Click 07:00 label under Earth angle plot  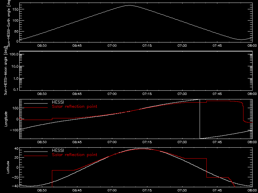112,46
